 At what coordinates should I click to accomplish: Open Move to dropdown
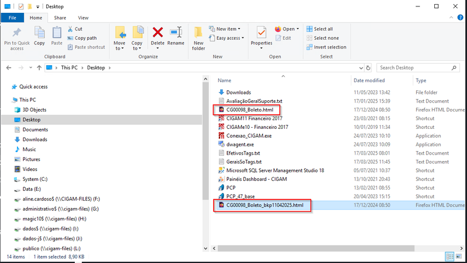[x=120, y=45]
